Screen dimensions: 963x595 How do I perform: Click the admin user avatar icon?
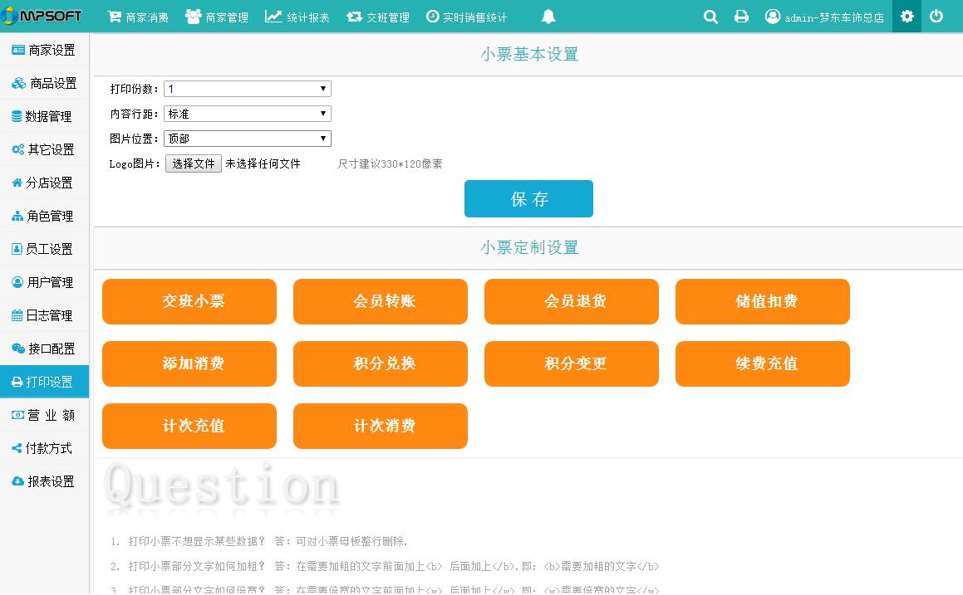pos(773,17)
